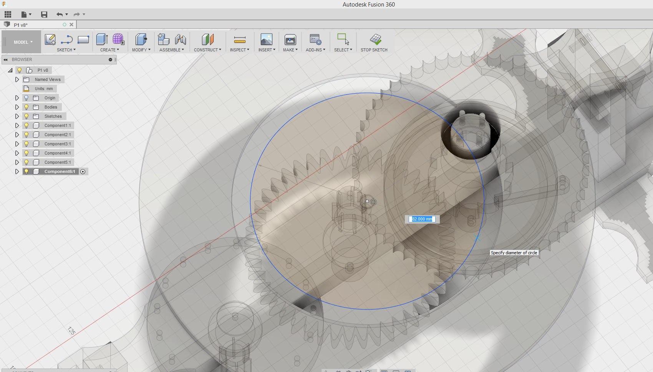653x372 pixels.
Task: Save the design with floppy icon
Action: [x=44, y=15]
